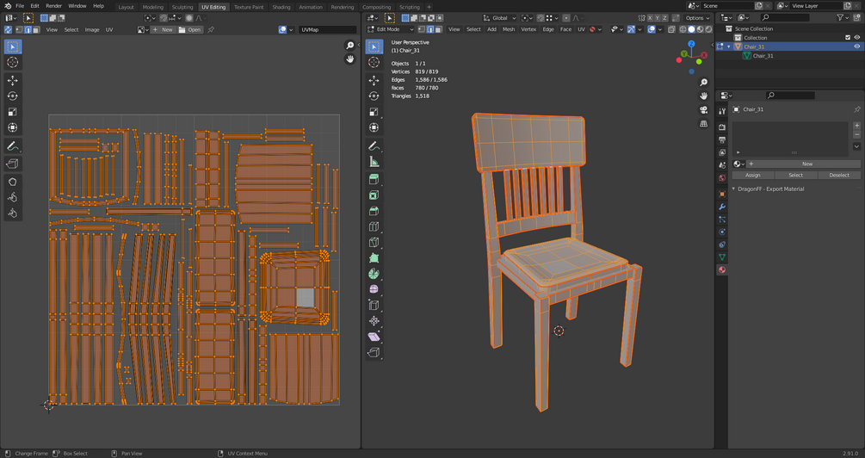865x458 pixels.
Task: Click the Measure tool icon
Action: tap(374, 161)
